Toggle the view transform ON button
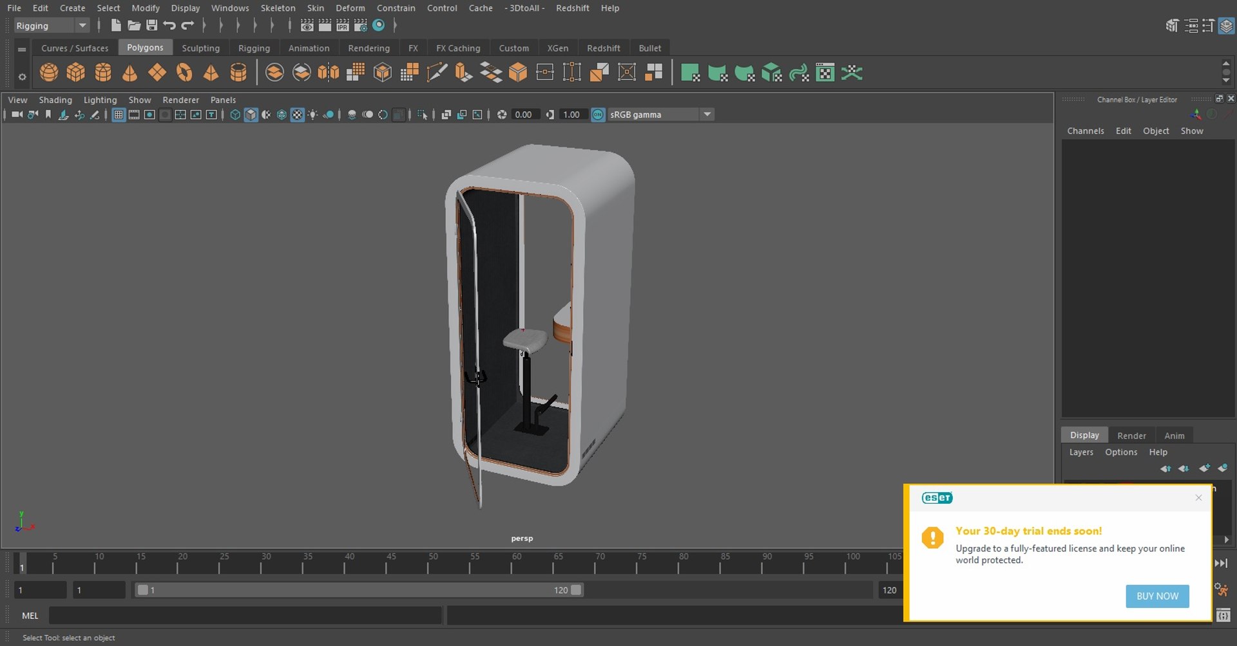 598,115
